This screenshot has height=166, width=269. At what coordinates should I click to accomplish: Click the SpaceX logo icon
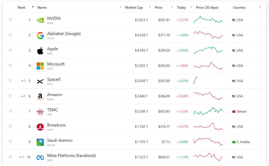40,81
